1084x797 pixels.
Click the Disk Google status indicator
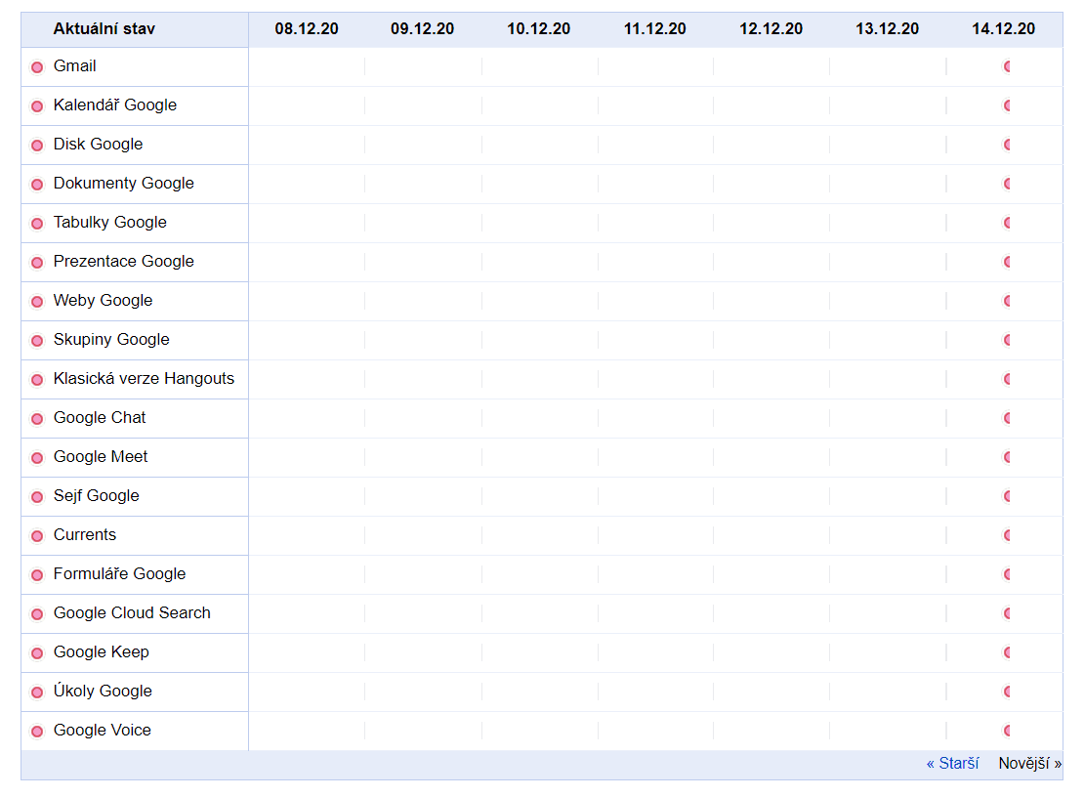[x=37, y=146]
